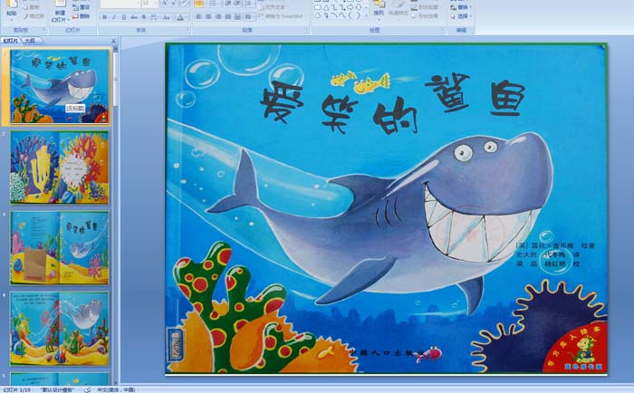Click the Copy (复制) button
This screenshot has width=634, height=393.
(32, 7)
